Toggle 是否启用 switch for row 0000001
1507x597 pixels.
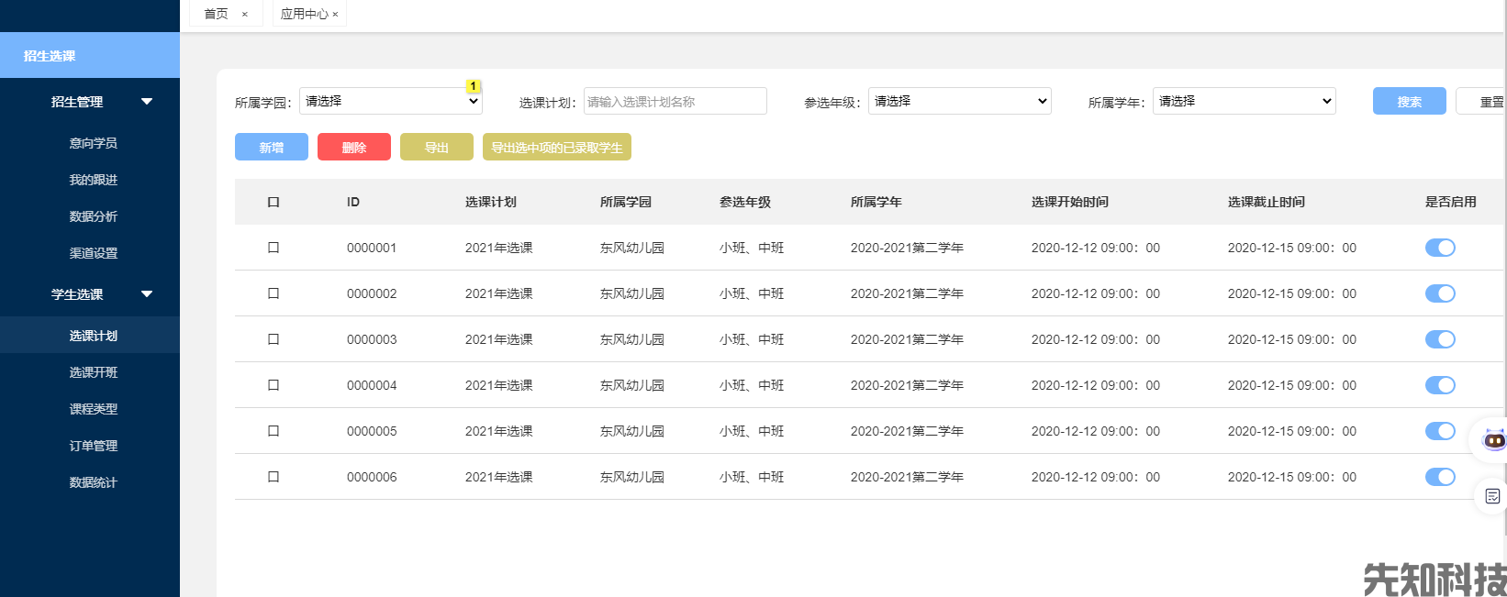tap(1440, 248)
